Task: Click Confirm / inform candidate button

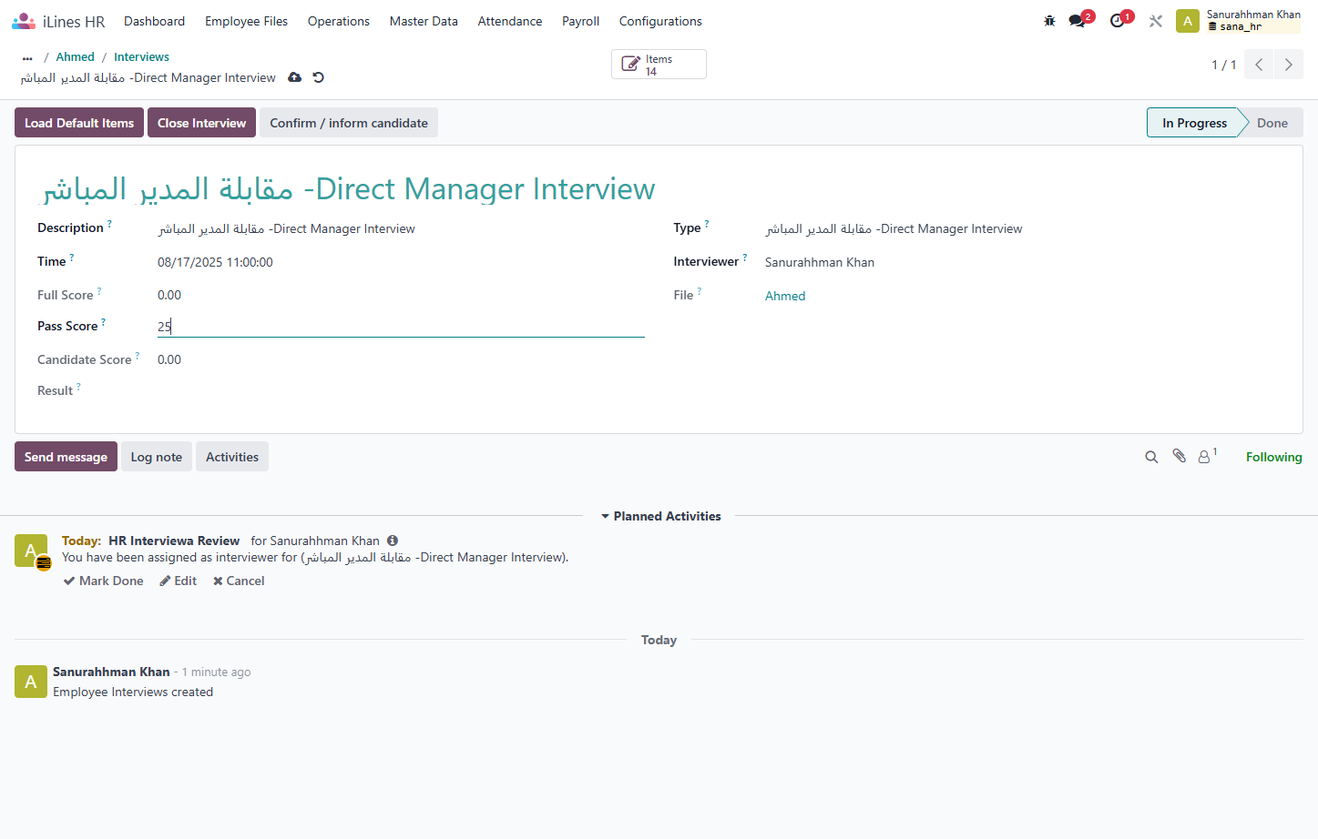Action: 349,123
